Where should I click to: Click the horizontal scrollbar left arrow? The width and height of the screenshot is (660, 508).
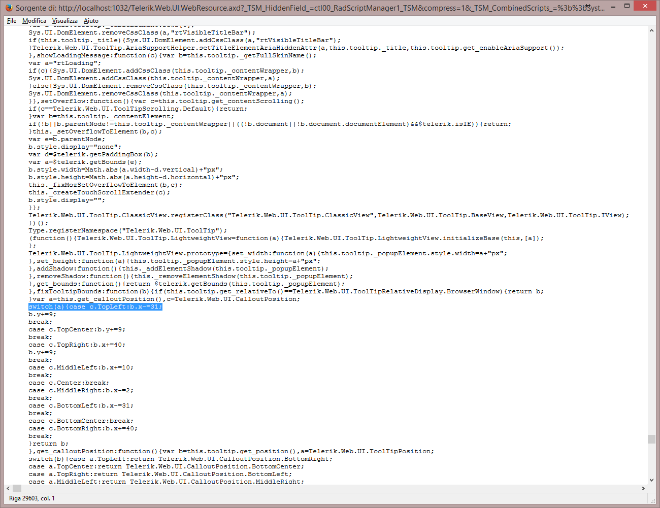click(8, 488)
